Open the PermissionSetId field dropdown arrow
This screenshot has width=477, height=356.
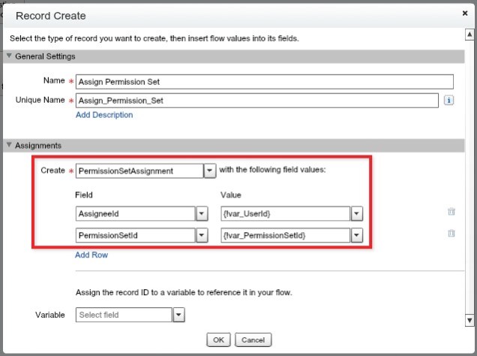coord(201,236)
